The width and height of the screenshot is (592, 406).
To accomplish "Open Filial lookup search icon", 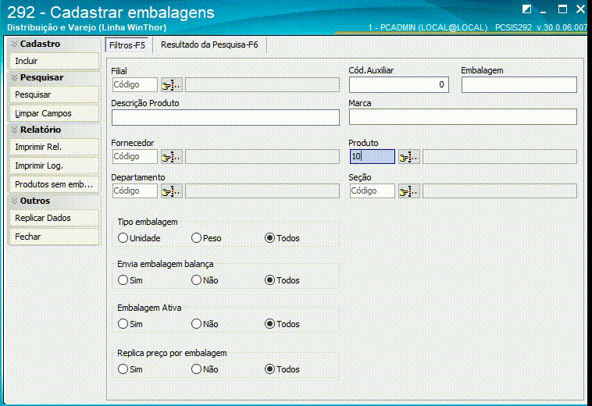I will 172,85.
